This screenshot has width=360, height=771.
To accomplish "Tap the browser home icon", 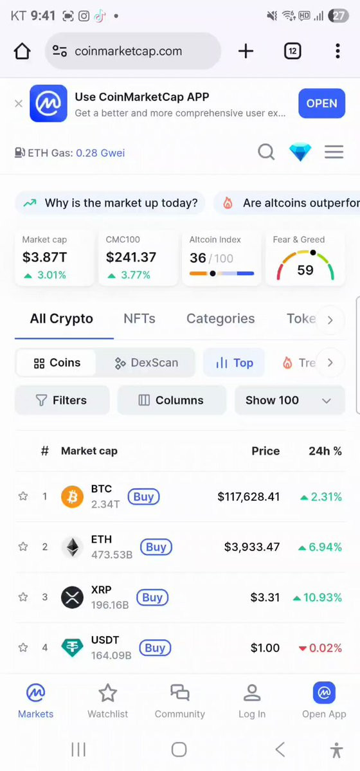I will tap(22, 51).
